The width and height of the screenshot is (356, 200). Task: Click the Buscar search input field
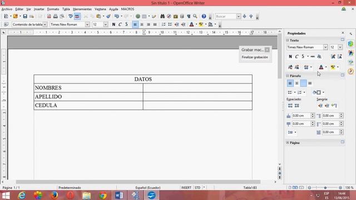(226, 16)
